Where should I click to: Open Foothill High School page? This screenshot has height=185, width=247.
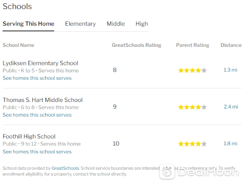pos(29,136)
